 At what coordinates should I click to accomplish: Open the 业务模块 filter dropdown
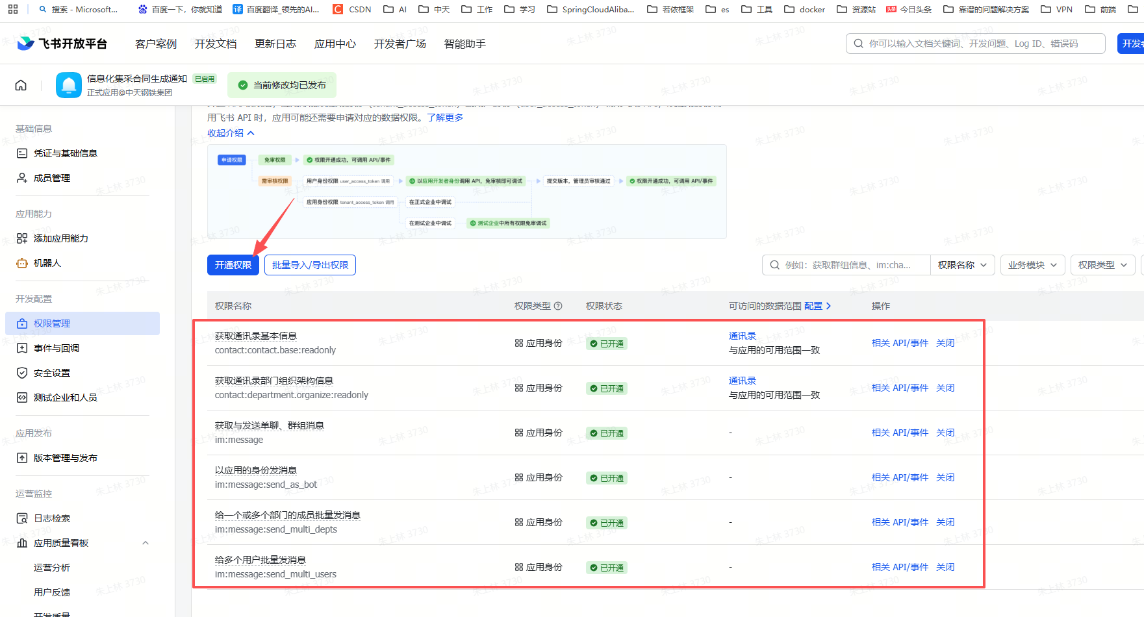tap(1033, 265)
